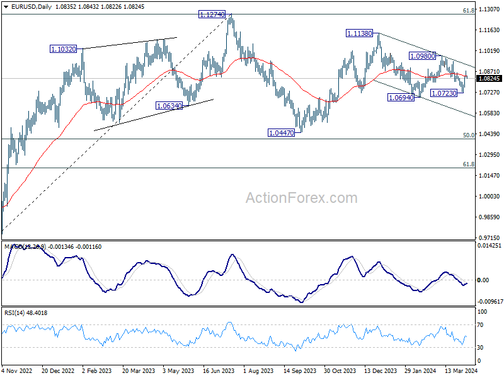This screenshot has width=504, height=378.
Task: Click the current price tag 1.08245
Action: [x=490, y=79]
